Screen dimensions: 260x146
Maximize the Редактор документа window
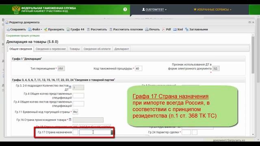[x=249, y=22]
